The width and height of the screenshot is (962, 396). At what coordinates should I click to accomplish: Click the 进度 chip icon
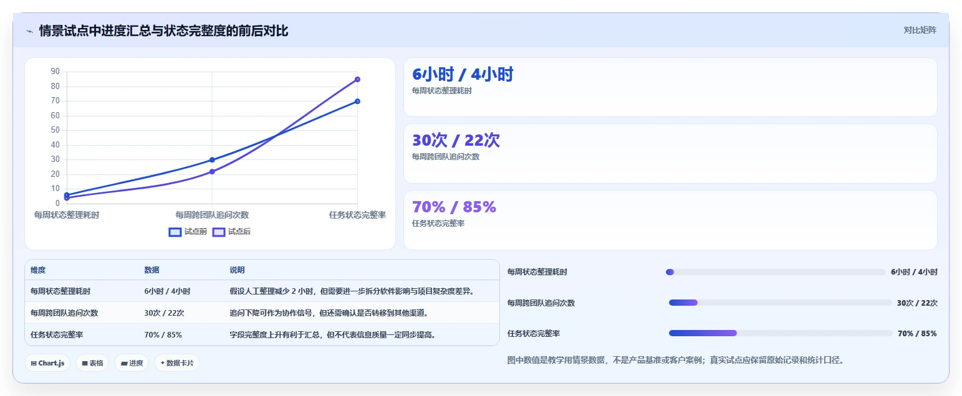(x=124, y=363)
